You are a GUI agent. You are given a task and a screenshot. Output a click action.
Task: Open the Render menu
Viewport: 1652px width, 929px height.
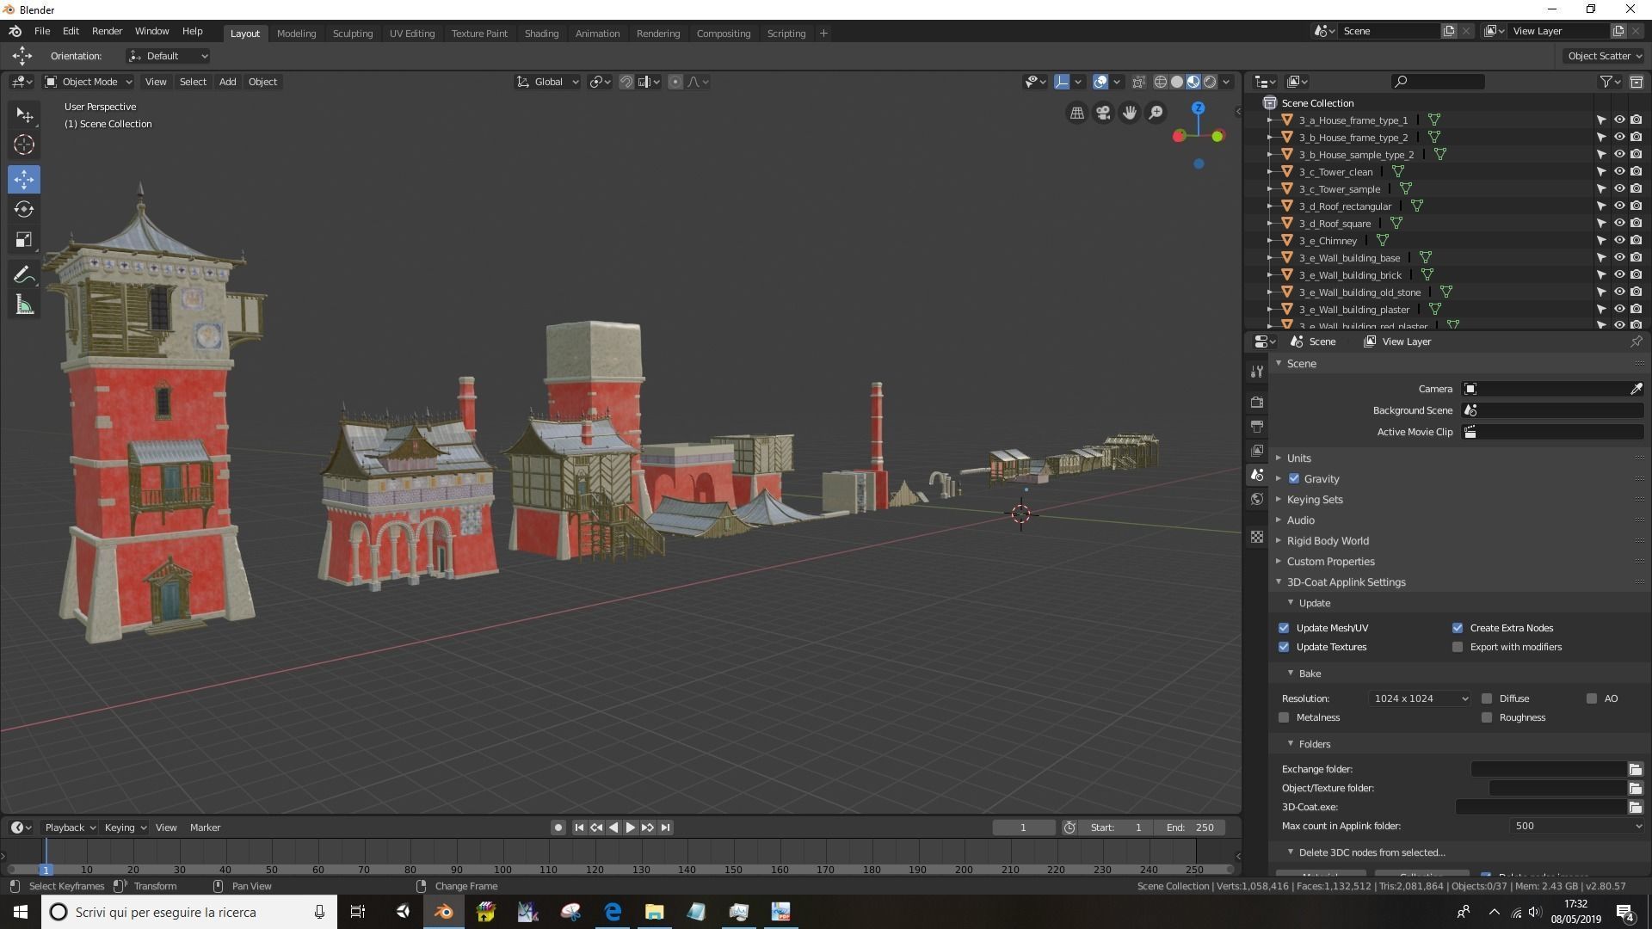tap(107, 31)
